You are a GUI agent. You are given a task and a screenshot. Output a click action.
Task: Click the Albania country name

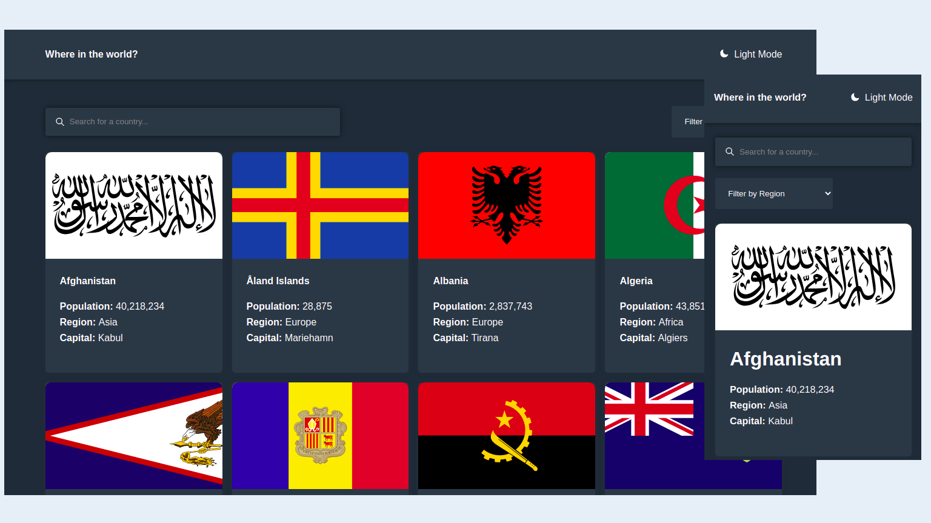(x=450, y=281)
